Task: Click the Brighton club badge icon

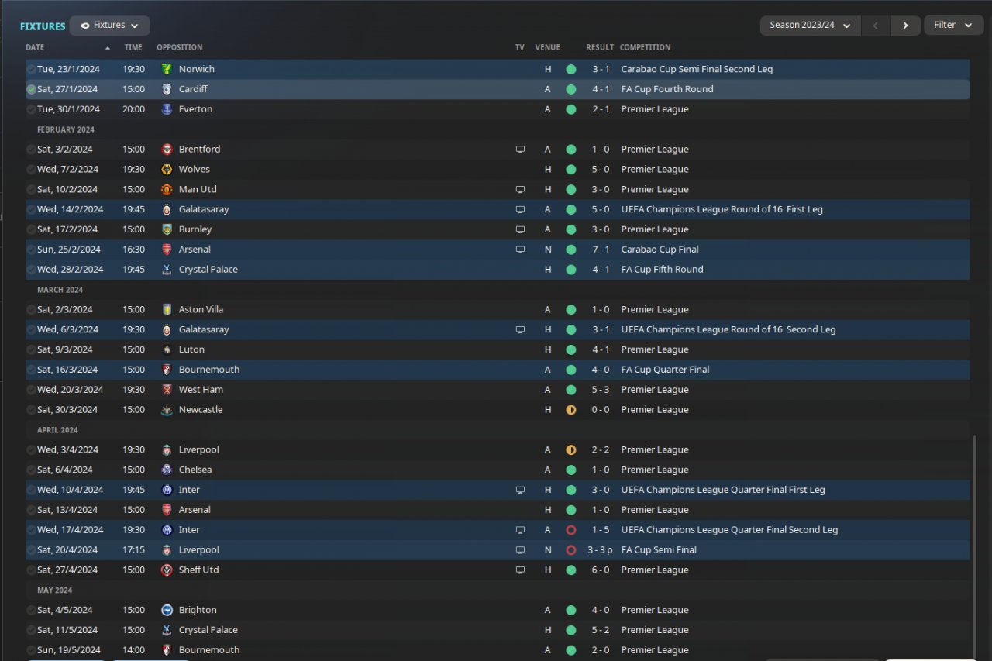Action: [167, 610]
